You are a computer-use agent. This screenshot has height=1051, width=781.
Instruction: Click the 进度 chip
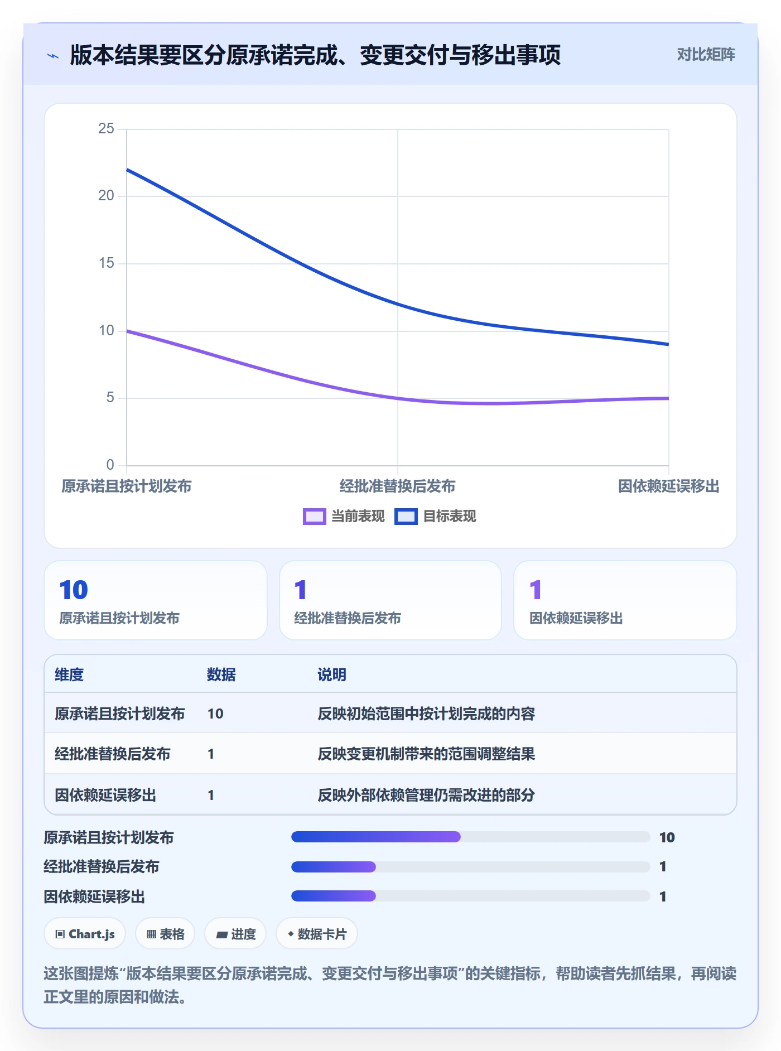pos(235,934)
